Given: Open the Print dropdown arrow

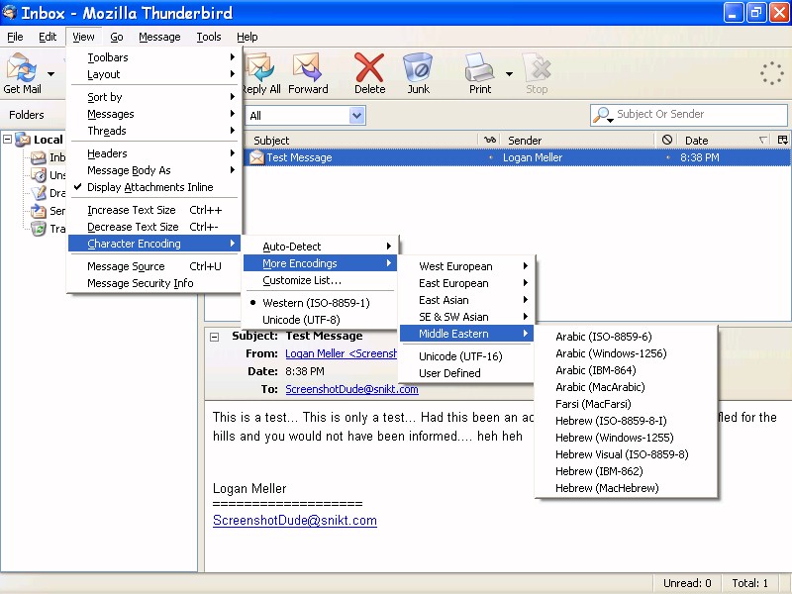Looking at the screenshot, I should point(509,73).
